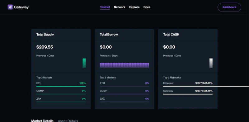This screenshot has width=249, height=122.
Task: Click the Gateway brand name
Action: coord(21,7)
